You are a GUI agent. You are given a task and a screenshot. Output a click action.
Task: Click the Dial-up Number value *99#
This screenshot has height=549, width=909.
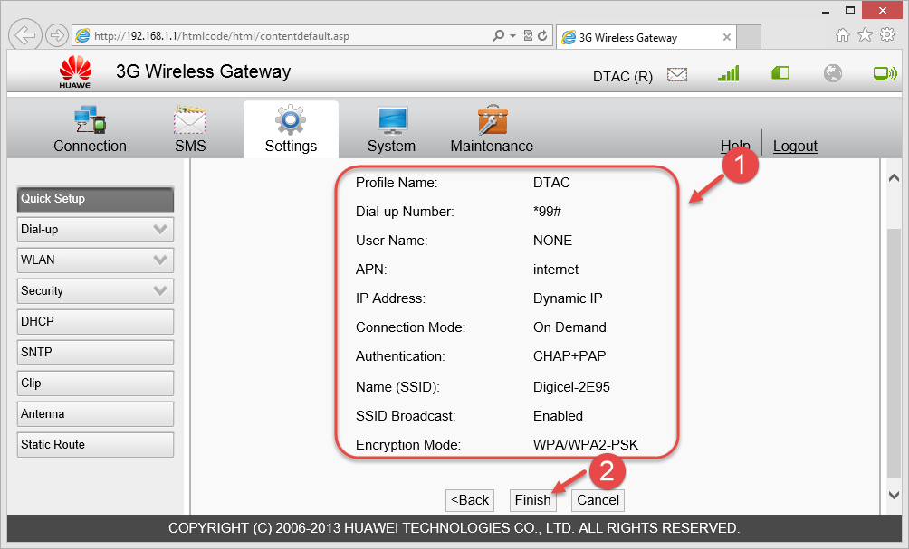(547, 212)
